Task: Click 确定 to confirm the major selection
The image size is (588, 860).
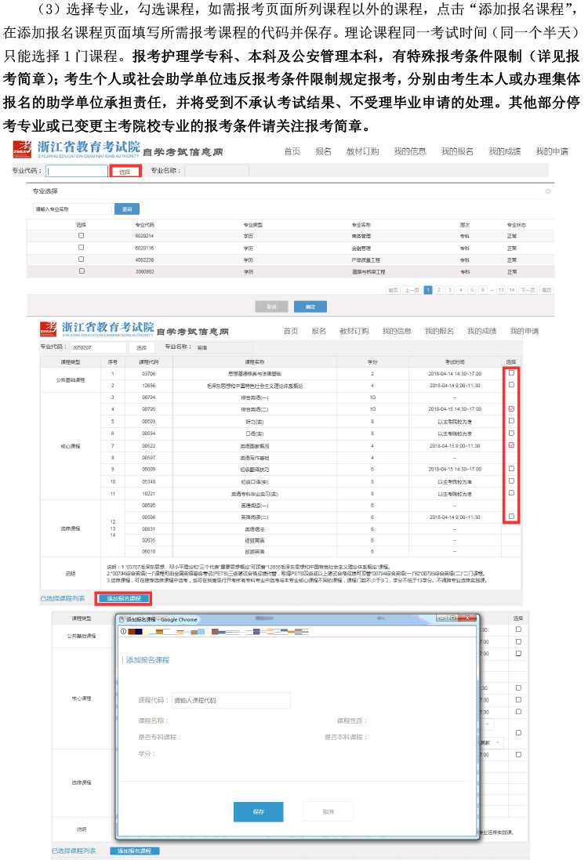Action: [x=310, y=307]
